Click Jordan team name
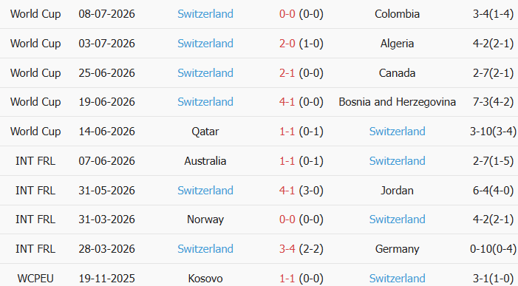This screenshot has width=518, height=286. click(397, 191)
